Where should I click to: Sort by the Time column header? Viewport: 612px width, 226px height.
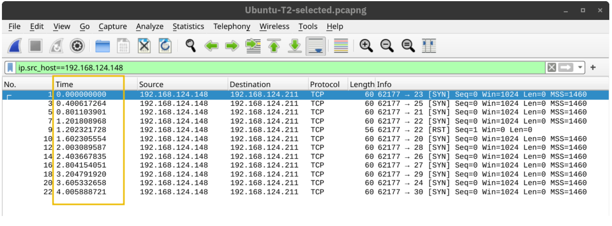pyautogui.click(x=95, y=84)
